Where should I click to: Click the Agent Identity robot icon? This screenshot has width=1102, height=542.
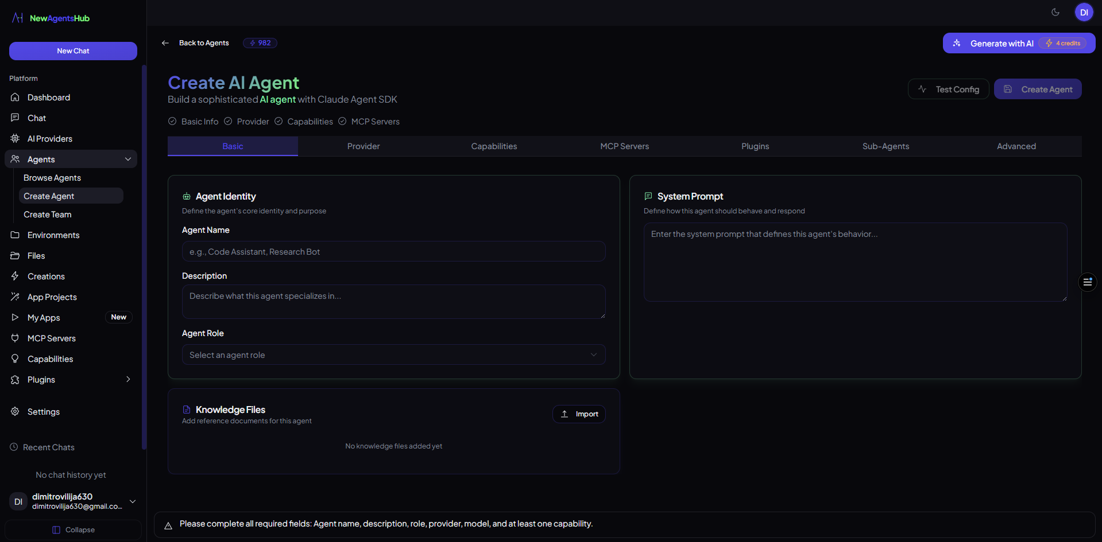coord(187,197)
